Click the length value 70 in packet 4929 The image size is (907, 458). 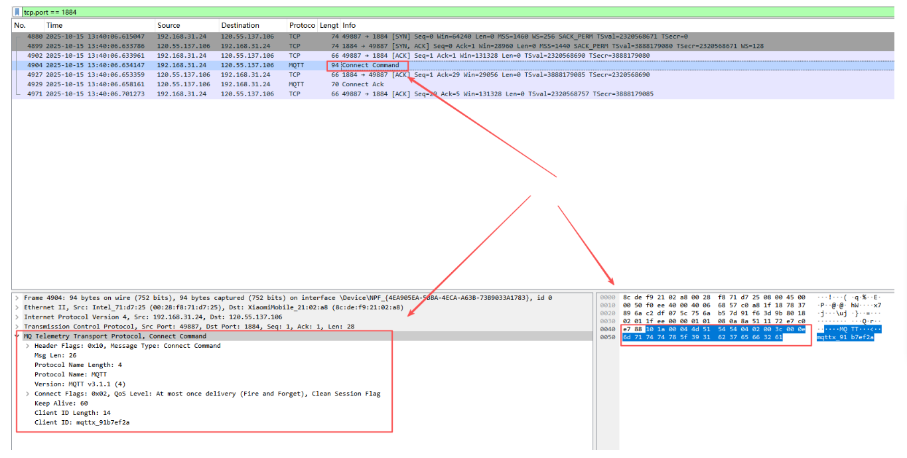click(x=335, y=84)
